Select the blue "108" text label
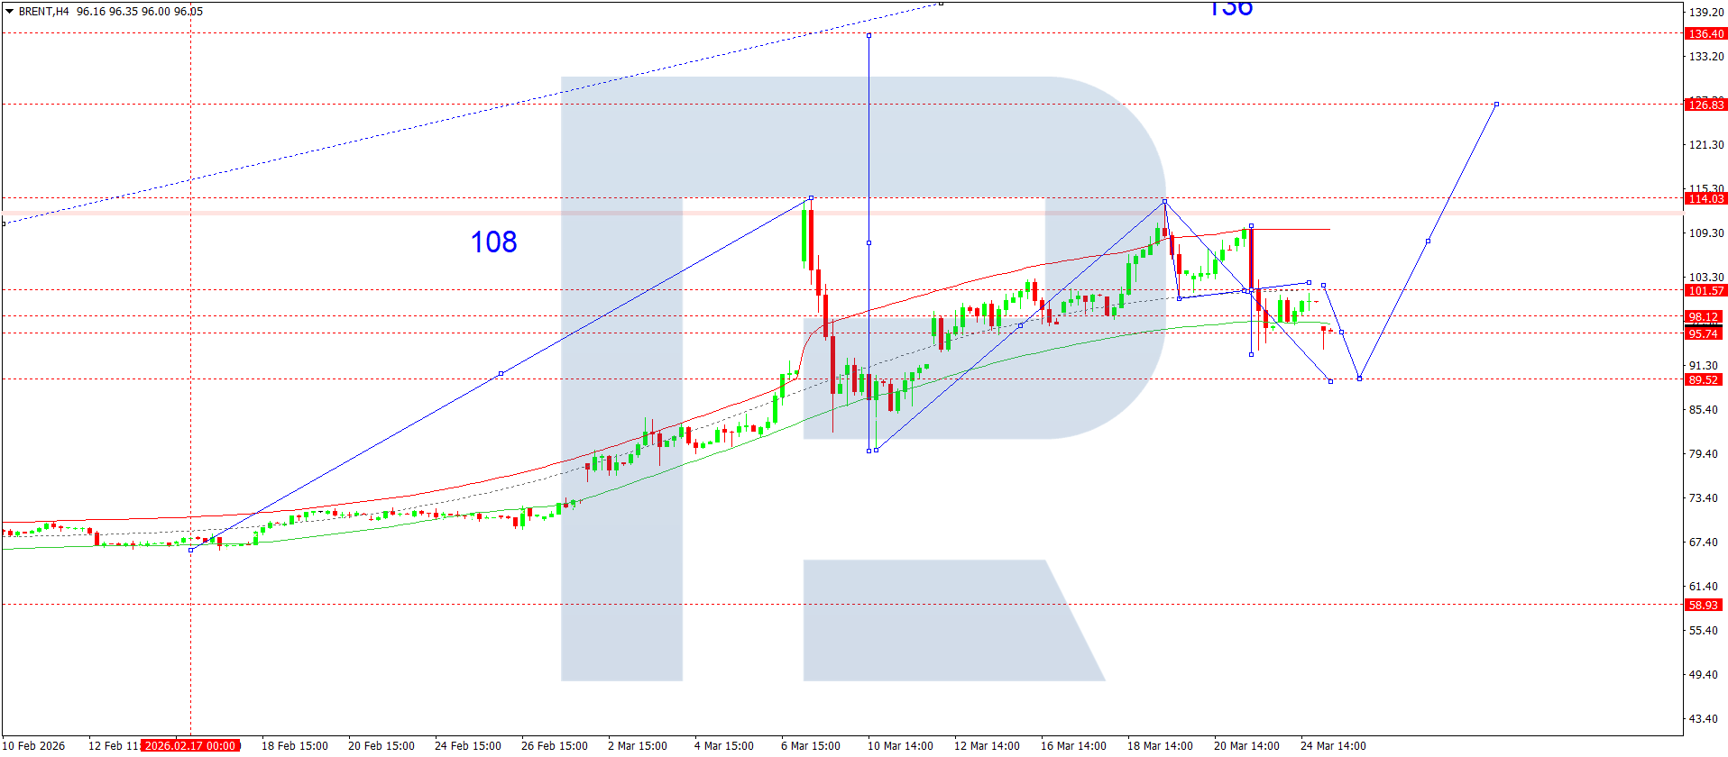 coord(493,242)
